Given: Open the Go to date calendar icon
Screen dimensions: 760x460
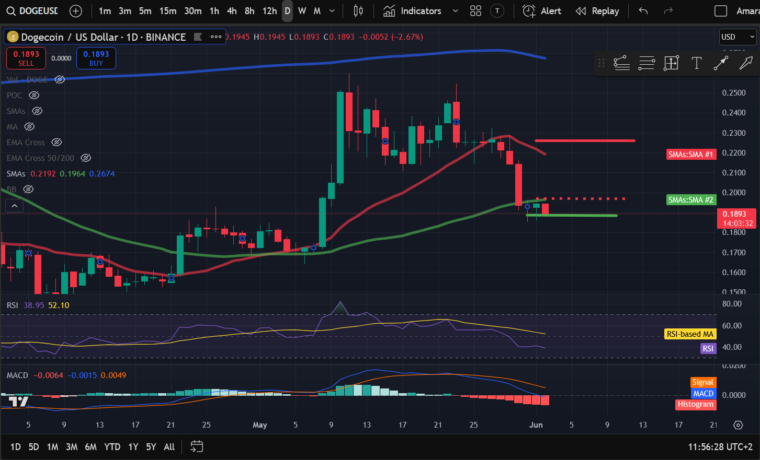Looking at the screenshot, I should tap(197, 446).
